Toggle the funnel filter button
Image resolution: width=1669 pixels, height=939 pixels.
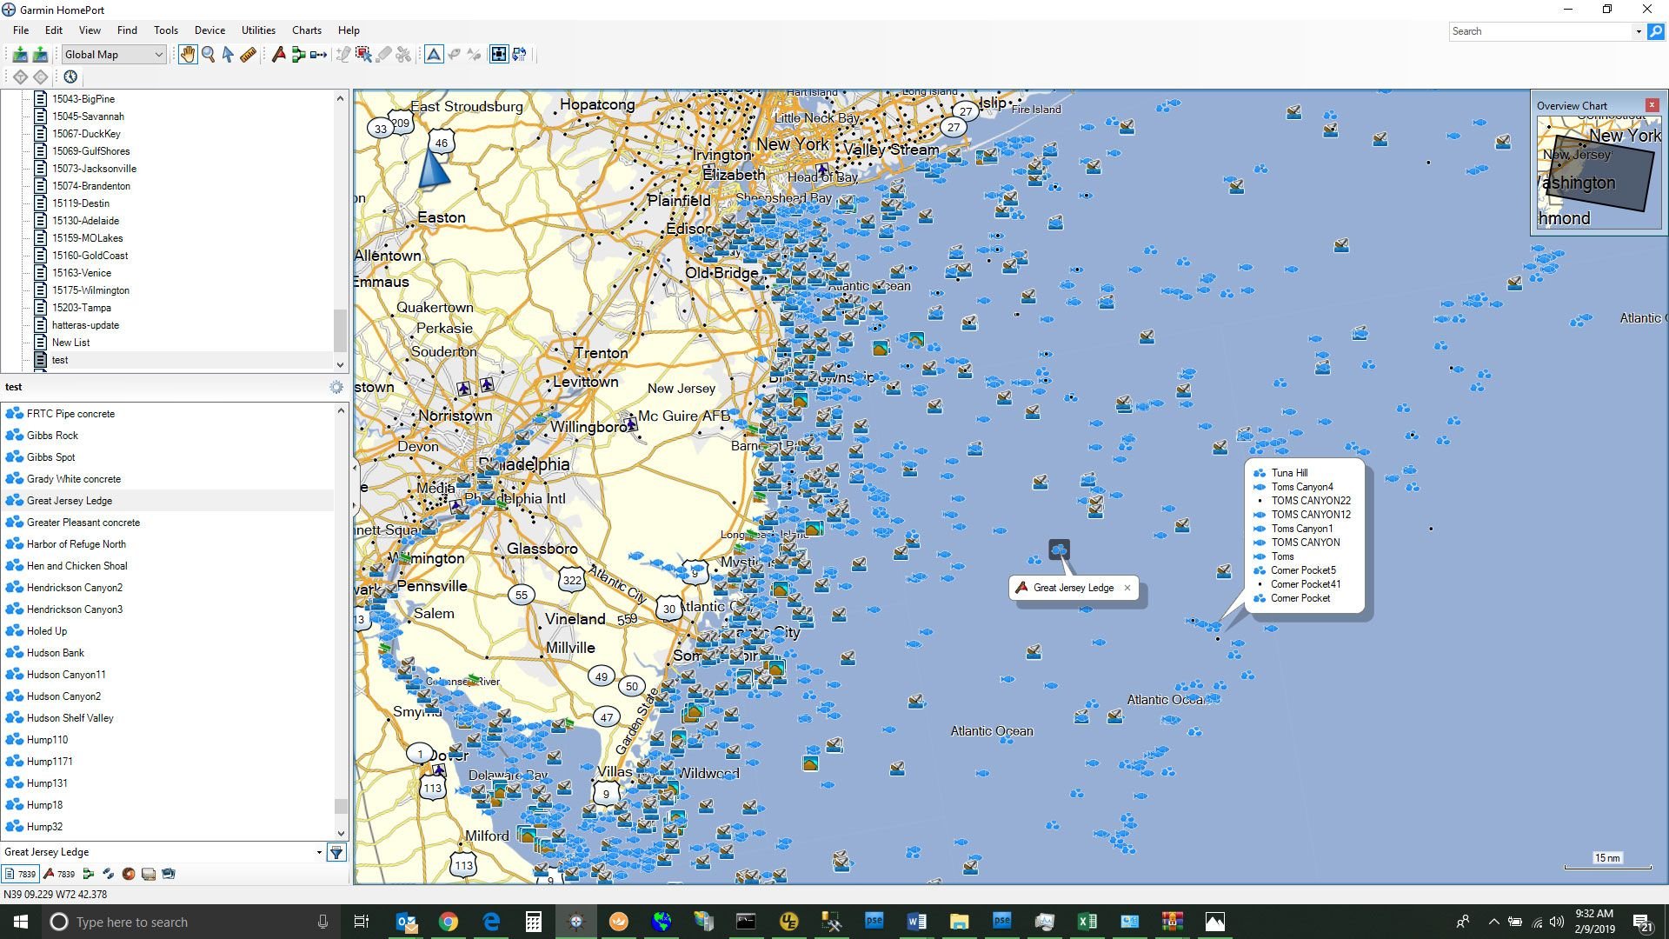click(336, 853)
